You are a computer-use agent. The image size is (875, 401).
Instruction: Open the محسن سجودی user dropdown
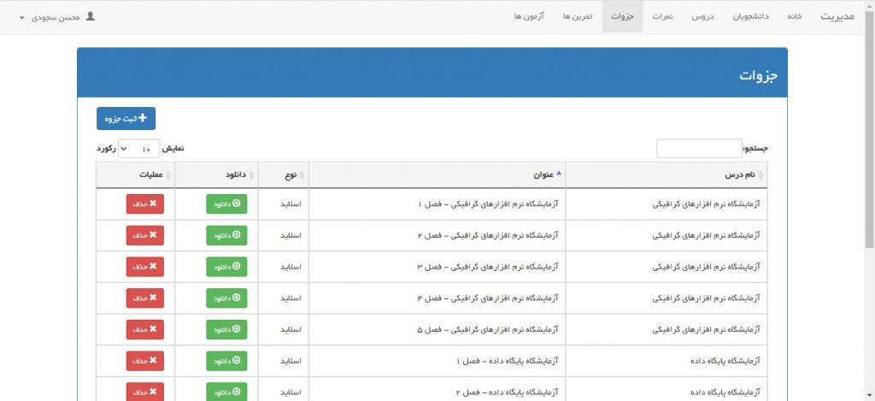coord(57,17)
